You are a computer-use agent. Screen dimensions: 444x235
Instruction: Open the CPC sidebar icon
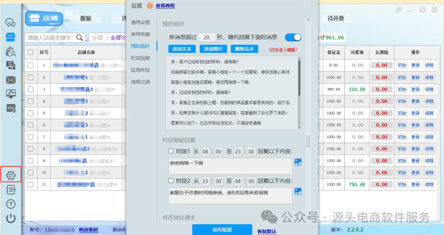coord(11,108)
